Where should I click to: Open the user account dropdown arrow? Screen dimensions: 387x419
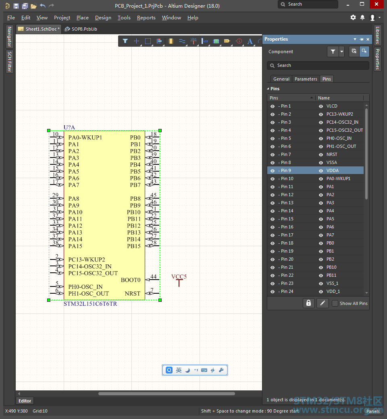(x=379, y=18)
